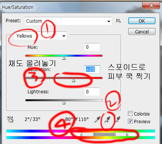Focus the Lightness value field

[92, 92]
